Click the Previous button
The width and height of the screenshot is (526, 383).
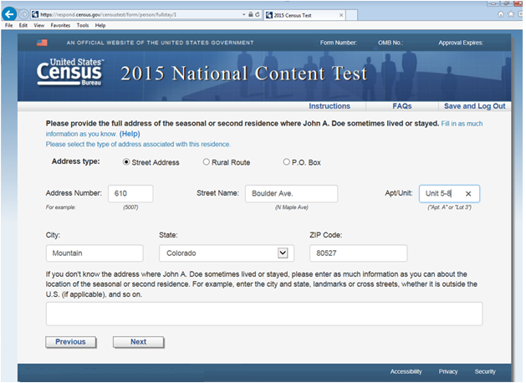pyautogui.click(x=71, y=342)
